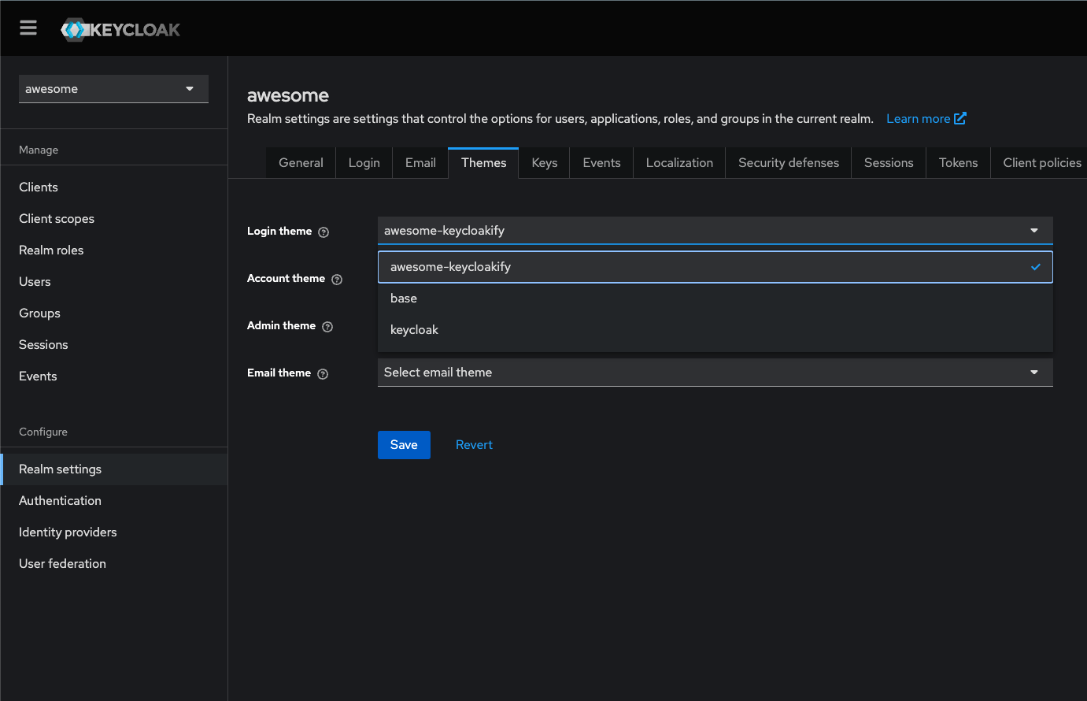The image size is (1087, 701).
Task: Click the Admin theme help icon
Action: (327, 327)
